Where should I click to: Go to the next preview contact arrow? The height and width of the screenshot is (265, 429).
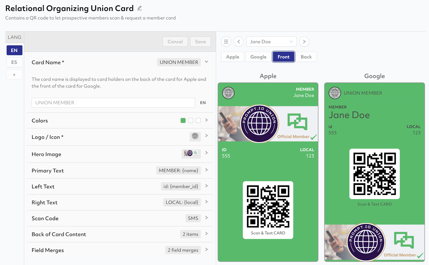[x=304, y=42]
